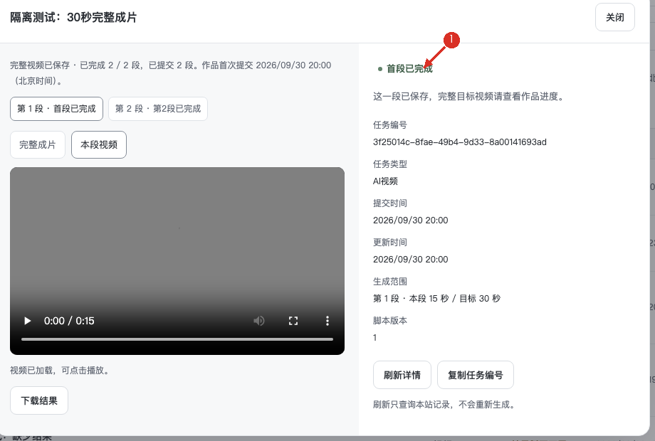Click the 任务编号 field label
The width and height of the screenshot is (655, 441).
point(389,125)
